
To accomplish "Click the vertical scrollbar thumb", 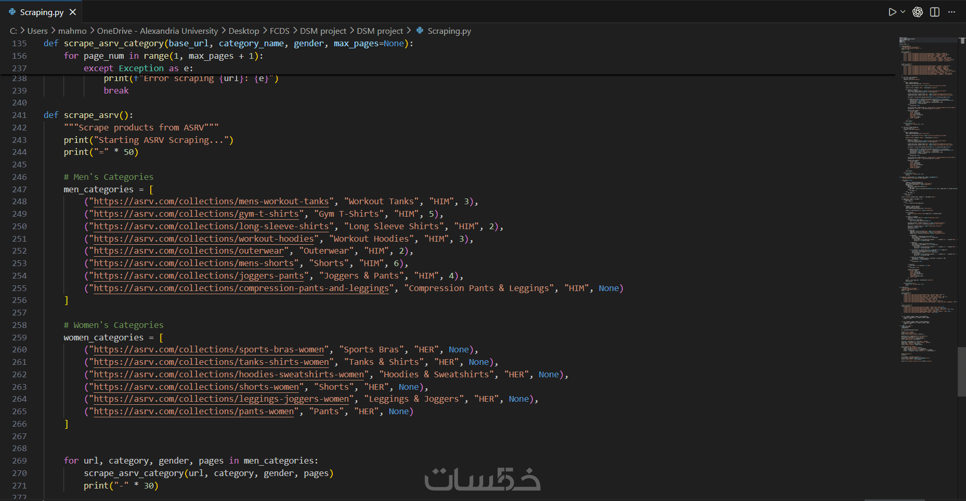I will (x=962, y=372).
